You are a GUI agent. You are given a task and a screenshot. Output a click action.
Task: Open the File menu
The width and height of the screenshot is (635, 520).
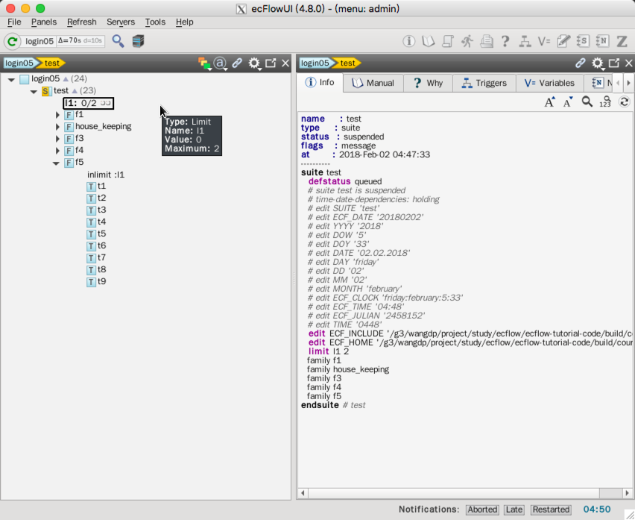click(14, 22)
